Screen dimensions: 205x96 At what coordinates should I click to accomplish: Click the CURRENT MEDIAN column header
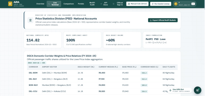pyautogui.click(x=108, y=67)
